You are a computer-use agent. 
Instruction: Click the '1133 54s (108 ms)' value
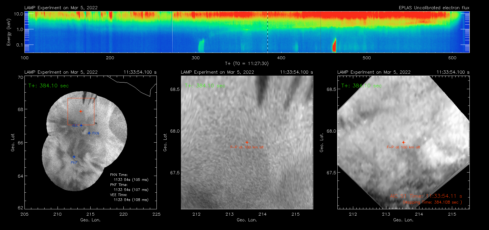pos(131,200)
